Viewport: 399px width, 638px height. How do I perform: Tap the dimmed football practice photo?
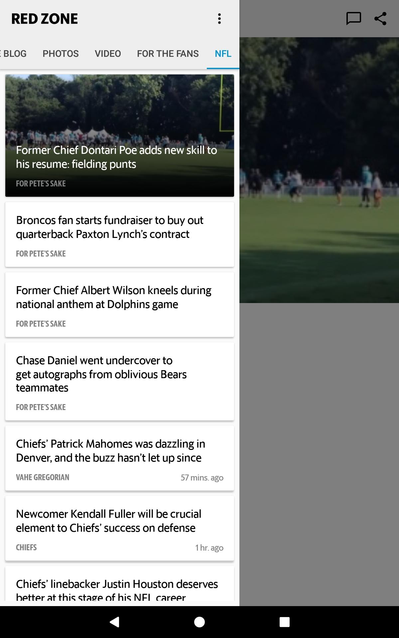[319, 170]
